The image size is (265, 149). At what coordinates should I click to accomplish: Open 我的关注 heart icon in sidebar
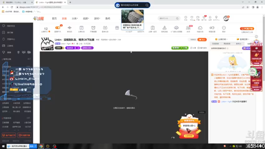(4, 26)
